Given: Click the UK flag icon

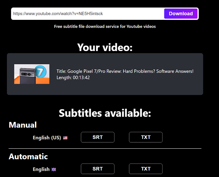Looking at the screenshot, I should pyautogui.click(x=54, y=169).
